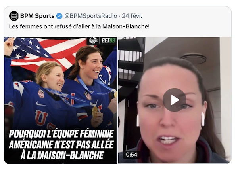Open the @BPMSportsRadio handle link
238x172 pixels.
point(91,16)
